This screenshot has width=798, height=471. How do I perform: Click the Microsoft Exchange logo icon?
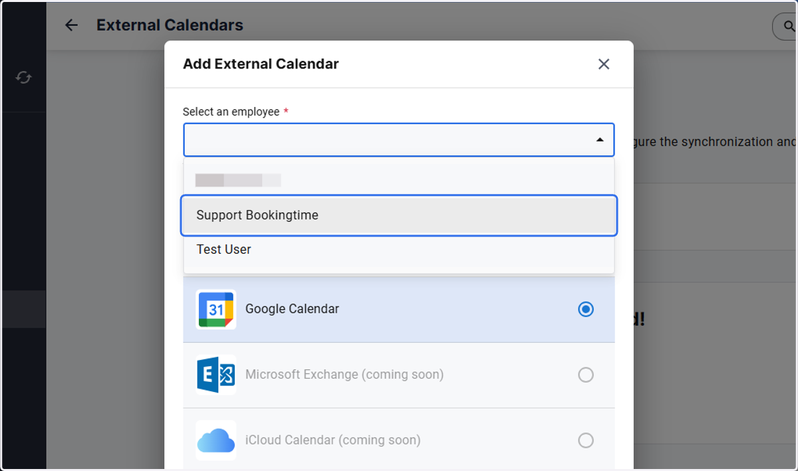216,375
